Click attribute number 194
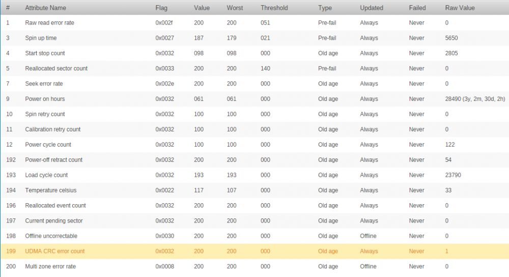Screen dimensions: 509x277 (x=11, y=190)
